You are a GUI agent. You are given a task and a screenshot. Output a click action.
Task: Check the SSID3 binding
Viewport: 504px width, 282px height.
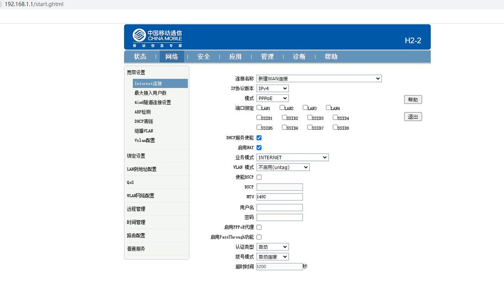tap(310, 117)
